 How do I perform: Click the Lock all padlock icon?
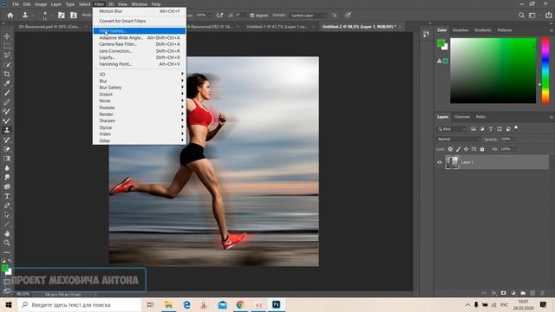click(x=482, y=149)
